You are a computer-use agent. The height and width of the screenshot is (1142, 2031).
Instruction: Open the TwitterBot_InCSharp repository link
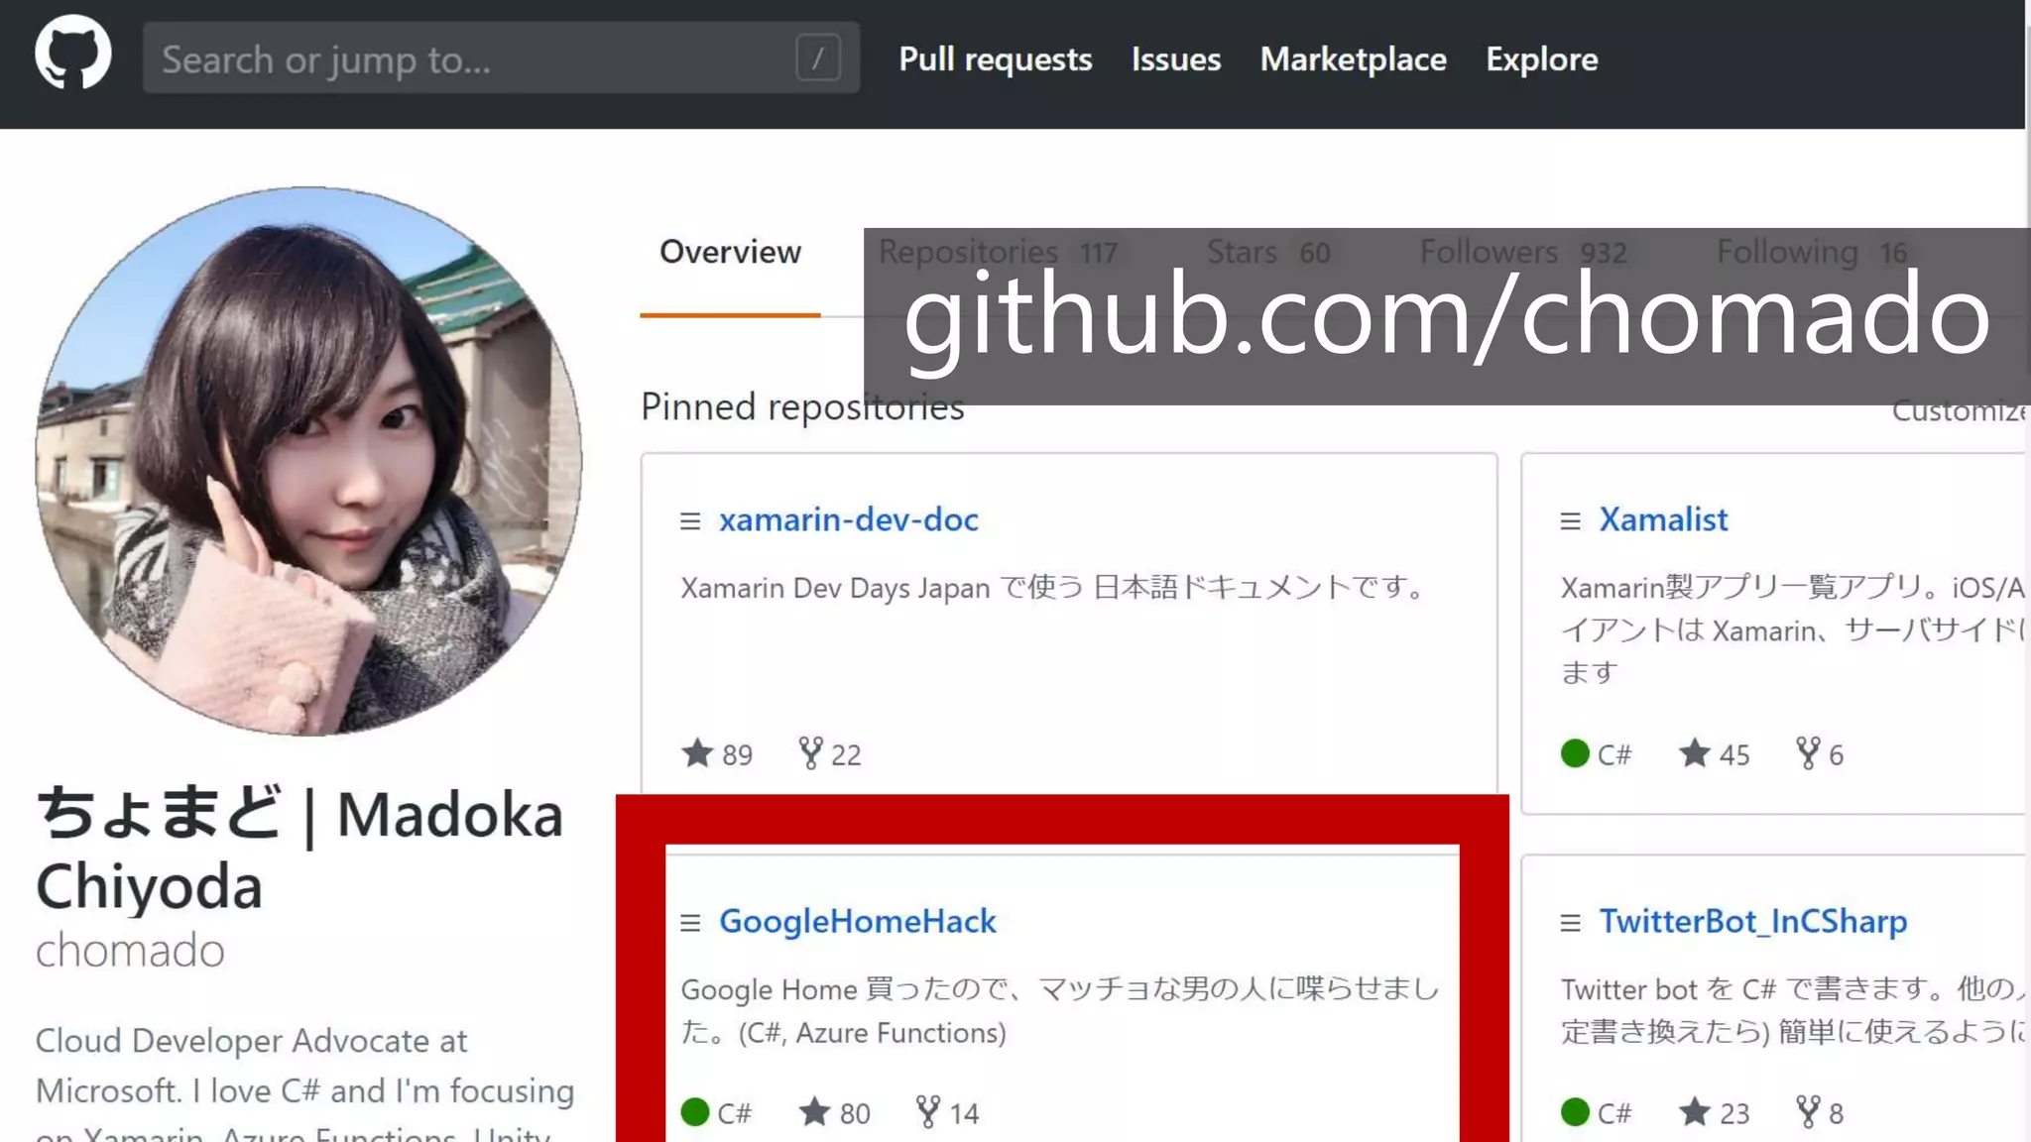point(1752,921)
